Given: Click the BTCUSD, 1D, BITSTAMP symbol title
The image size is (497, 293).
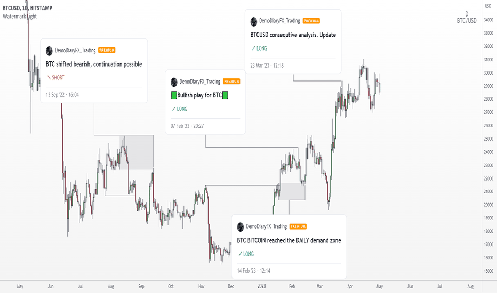Looking at the screenshot, I should coord(27,8).
